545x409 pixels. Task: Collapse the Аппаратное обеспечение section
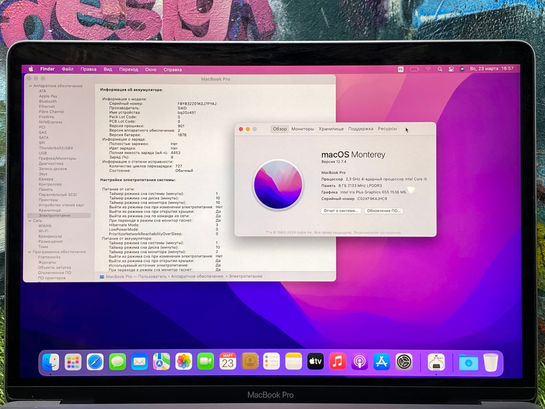pos(31,86)
